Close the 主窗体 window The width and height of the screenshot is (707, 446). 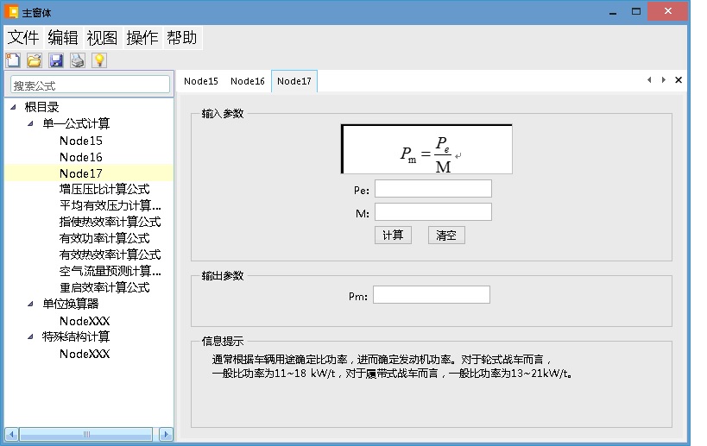[x=668, y=11]
